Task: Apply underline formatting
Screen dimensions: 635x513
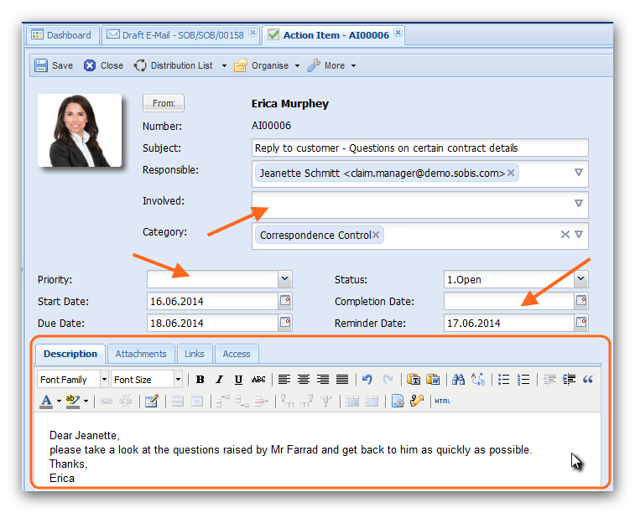Action: [x=239, y=380]
